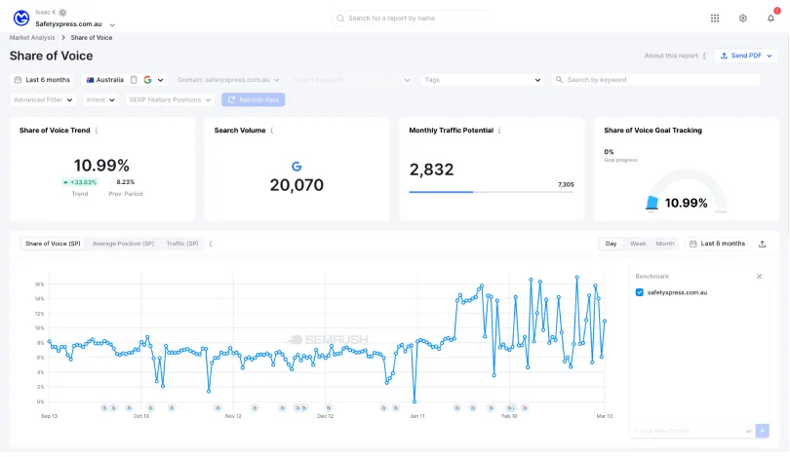
Task: Click the Google update marker nearest Dec 12
Action: click(x=329, y=408)
